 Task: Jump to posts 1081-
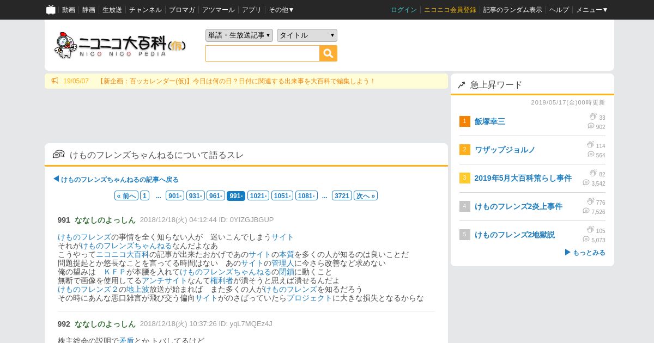coord(306,195)
